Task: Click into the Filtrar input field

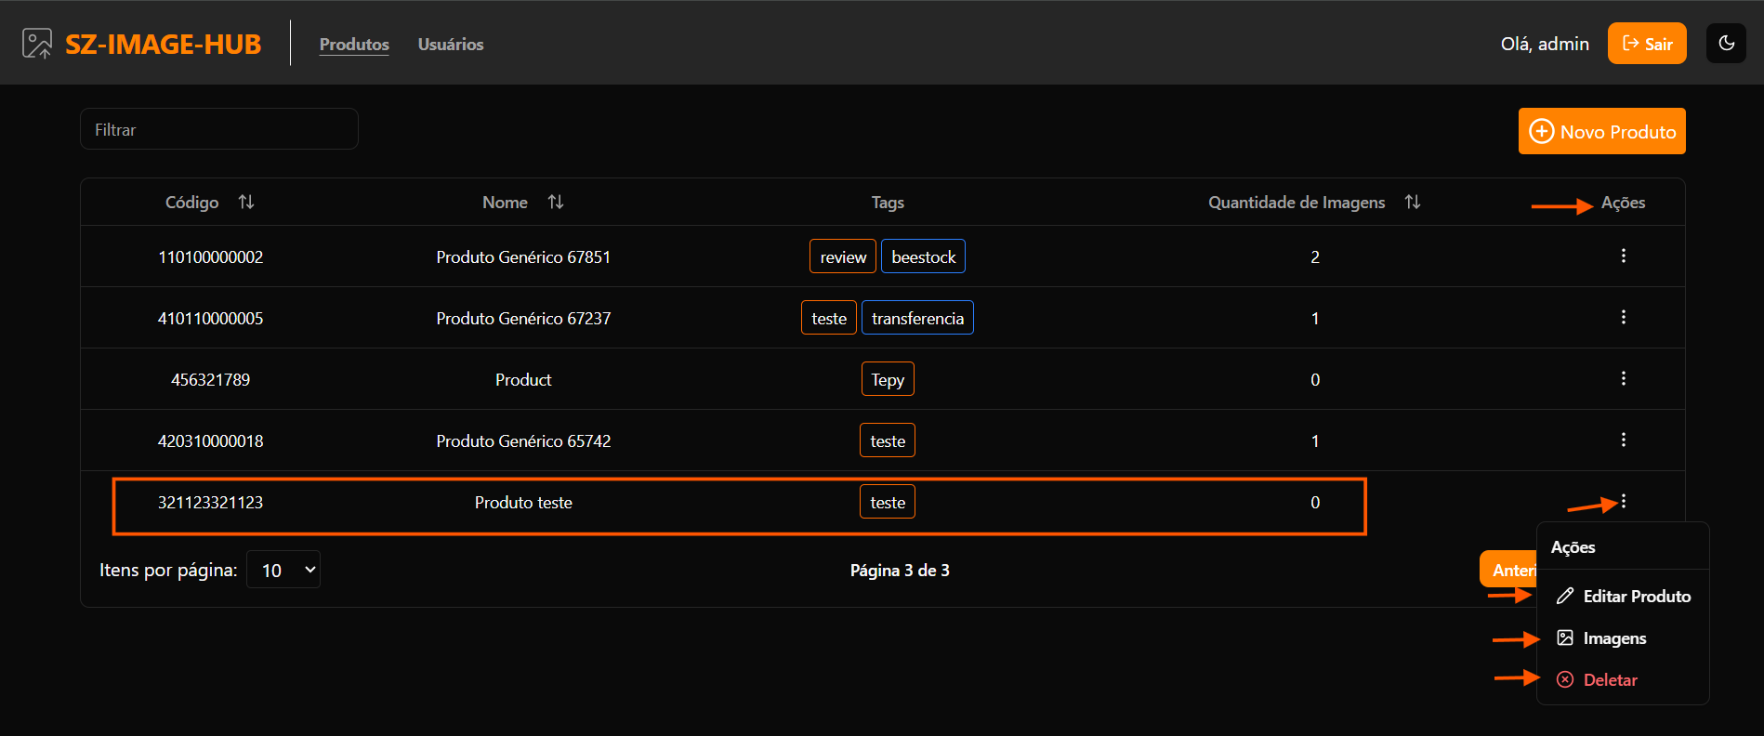Action: click(x=219, y=130)
